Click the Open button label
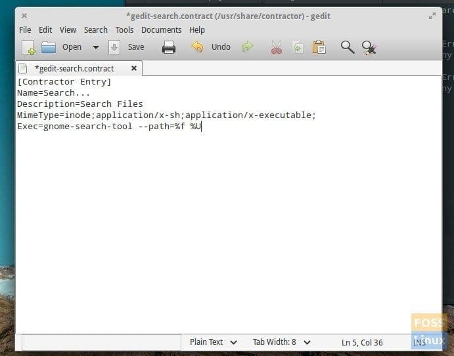This screenshot has height=356, width=454. click(x=72, y=47)
